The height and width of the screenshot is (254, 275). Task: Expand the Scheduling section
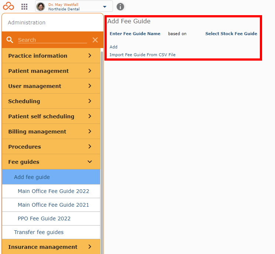click(51, 101)
